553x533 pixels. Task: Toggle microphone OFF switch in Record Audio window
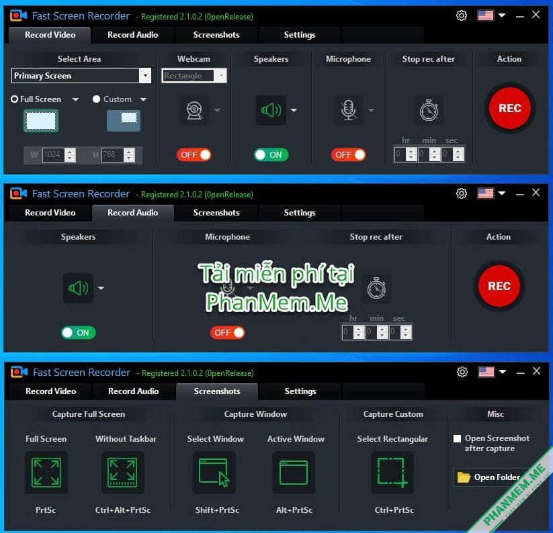click(228, 332)
